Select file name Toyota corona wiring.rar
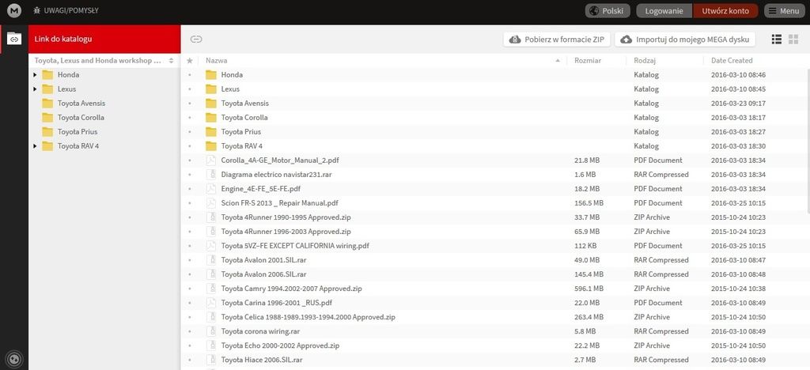The width and height of the screenshot is (810, 370). [260, 331]
